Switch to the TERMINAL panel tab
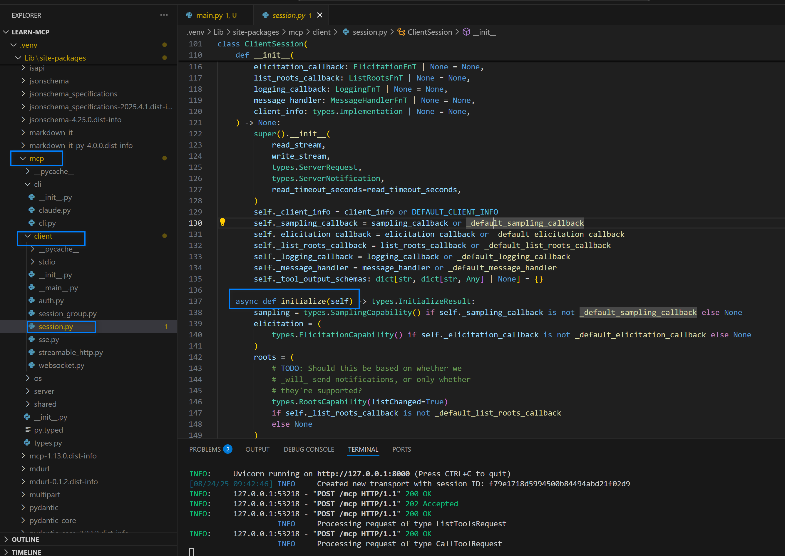This screenshot has width=785, height=556. click(x=363, y=449)
